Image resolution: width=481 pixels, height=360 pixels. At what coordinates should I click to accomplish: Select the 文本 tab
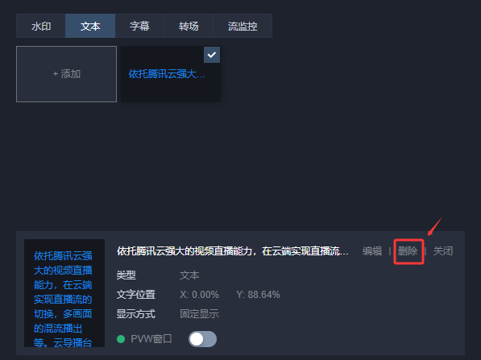[x=90, y=26]
